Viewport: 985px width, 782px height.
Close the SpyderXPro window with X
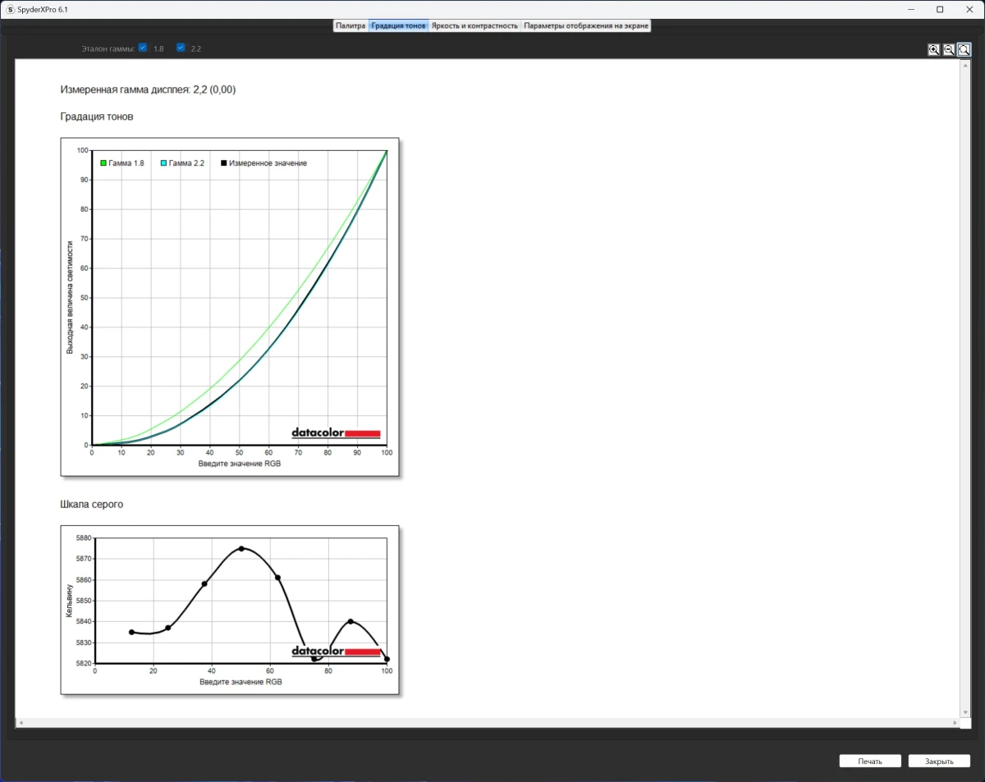coord(969,9)
